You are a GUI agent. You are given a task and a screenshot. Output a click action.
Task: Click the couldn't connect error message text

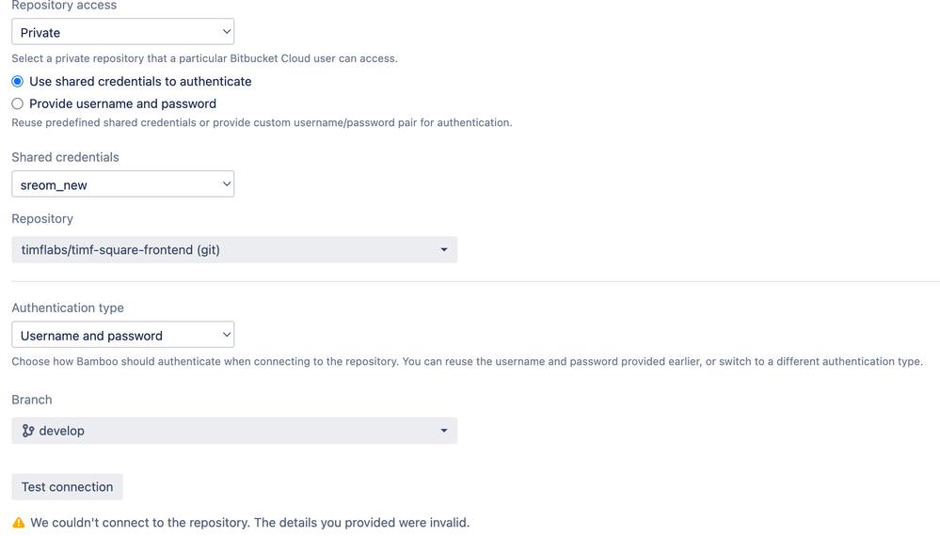pos(250,523)
